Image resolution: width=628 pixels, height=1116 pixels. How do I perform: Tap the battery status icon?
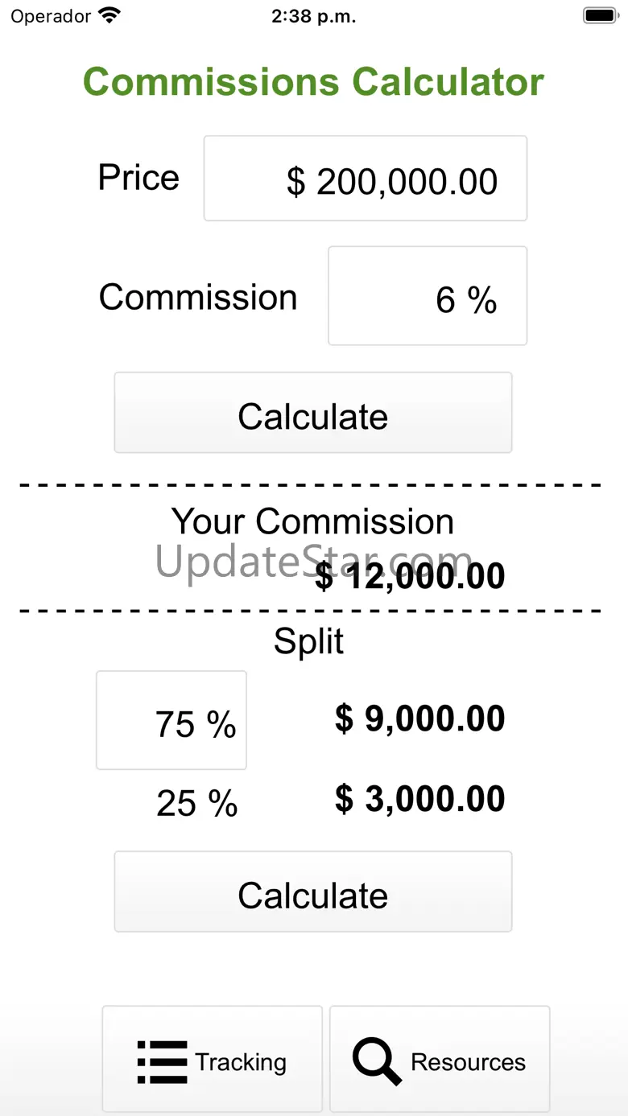point(599,16)
